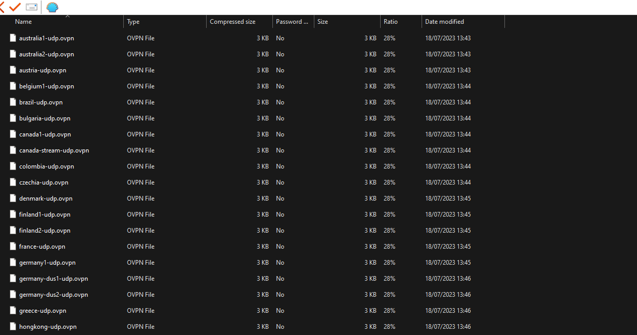Sort files by Compressed size column
This screenshot has width=637, height=335.
[x=232, y=21]
